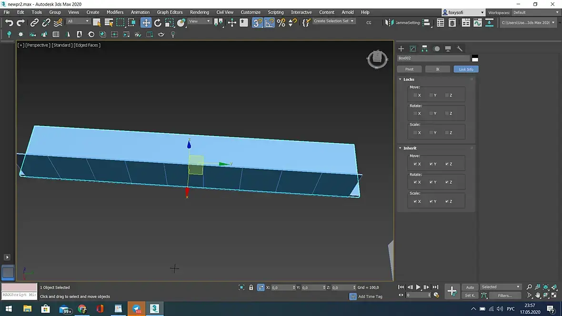The height and width of the screenshot is (316, 562).
Task: Open the Mirror tool in toolbar
Action: tap(389, 22)
